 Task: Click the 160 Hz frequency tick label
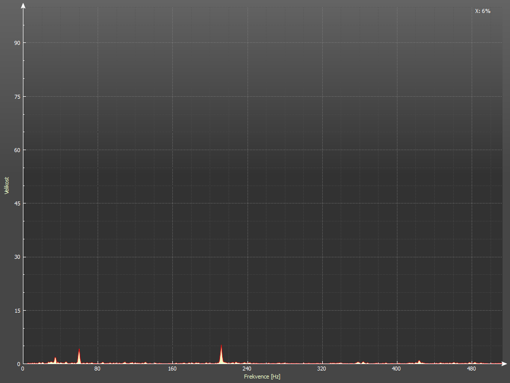[172, 369]
